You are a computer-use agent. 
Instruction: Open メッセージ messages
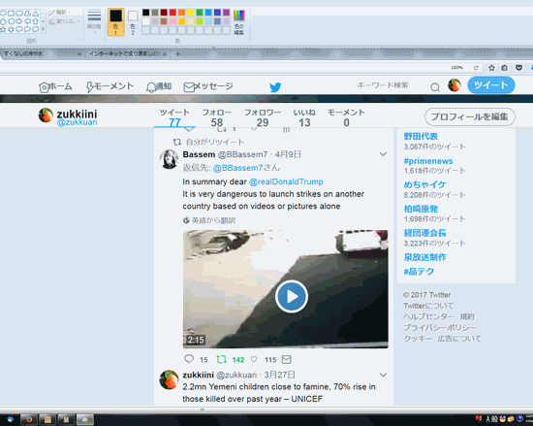(208, 86)
